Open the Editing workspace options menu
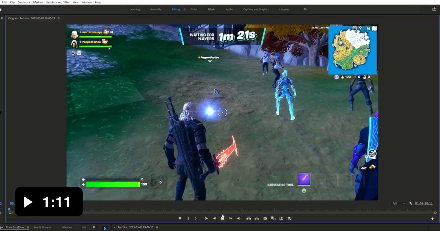The width and height of the screenshot is (440, 231). click(x=184, y=9)
